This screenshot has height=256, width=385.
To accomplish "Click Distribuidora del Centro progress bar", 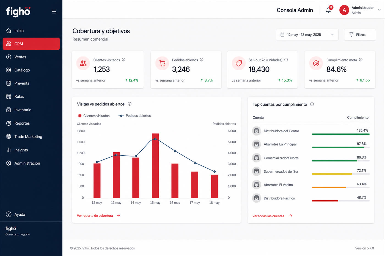I will (x=341, y=134).
